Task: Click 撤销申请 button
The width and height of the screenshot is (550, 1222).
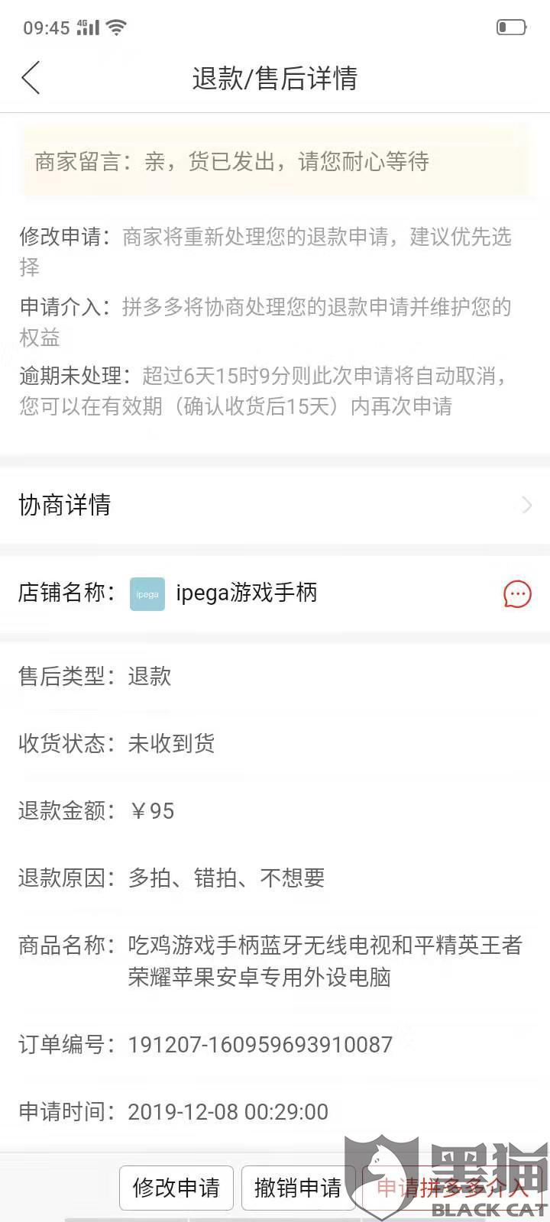Action: [x=298, y=1188]
